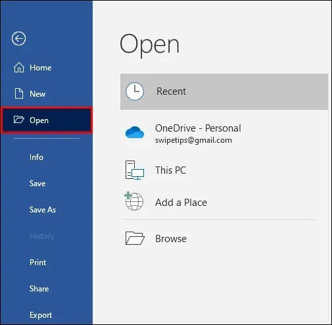Screen dimensions: 332x325
Task: Select the Recent files location
Action: pyautogui.click(x=224, y=91)
